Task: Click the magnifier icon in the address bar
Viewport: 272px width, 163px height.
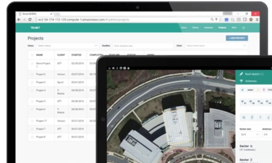Action: 212,20
